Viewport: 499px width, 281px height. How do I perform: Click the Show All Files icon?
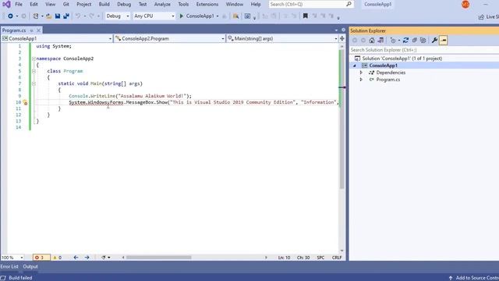423,41
